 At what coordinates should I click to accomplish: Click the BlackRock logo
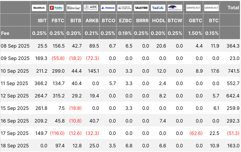[x=39, y=8]
